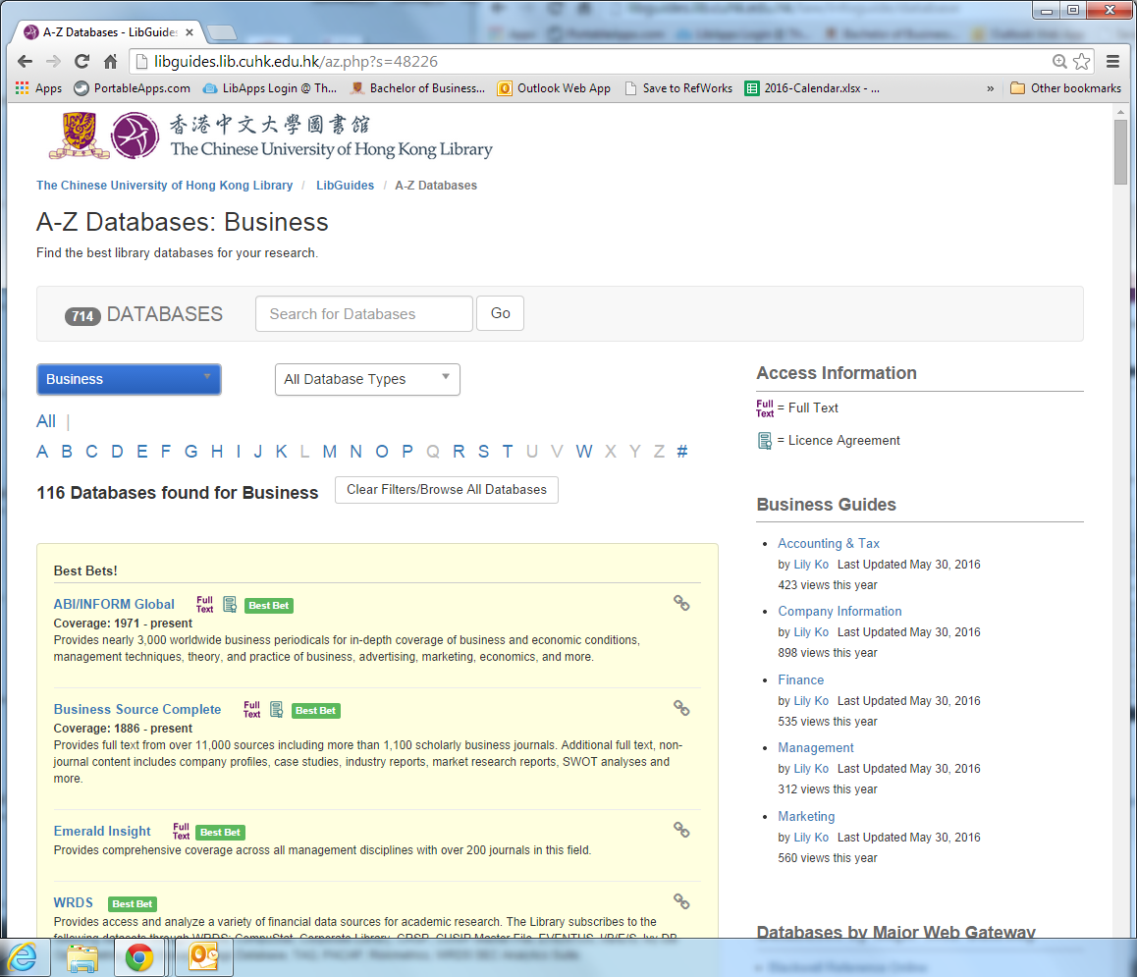The image size is (1137, 977).
Task: Open the All Database Types dropdown
Action: click(367, 379)
